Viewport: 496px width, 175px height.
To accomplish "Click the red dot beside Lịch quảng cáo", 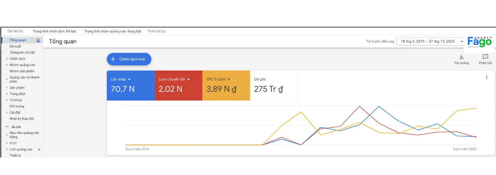I will [x=39, y=150].
